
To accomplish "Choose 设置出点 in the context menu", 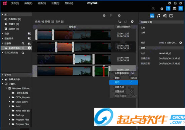I will 123,92.
